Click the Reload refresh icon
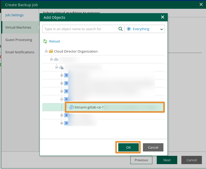This screenshot has width=206, height=169. [x=45, y=41]
